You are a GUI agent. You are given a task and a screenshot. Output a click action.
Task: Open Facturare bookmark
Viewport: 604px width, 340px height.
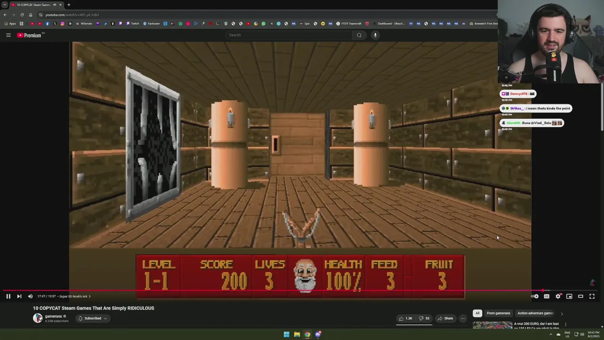click(151, 24)
